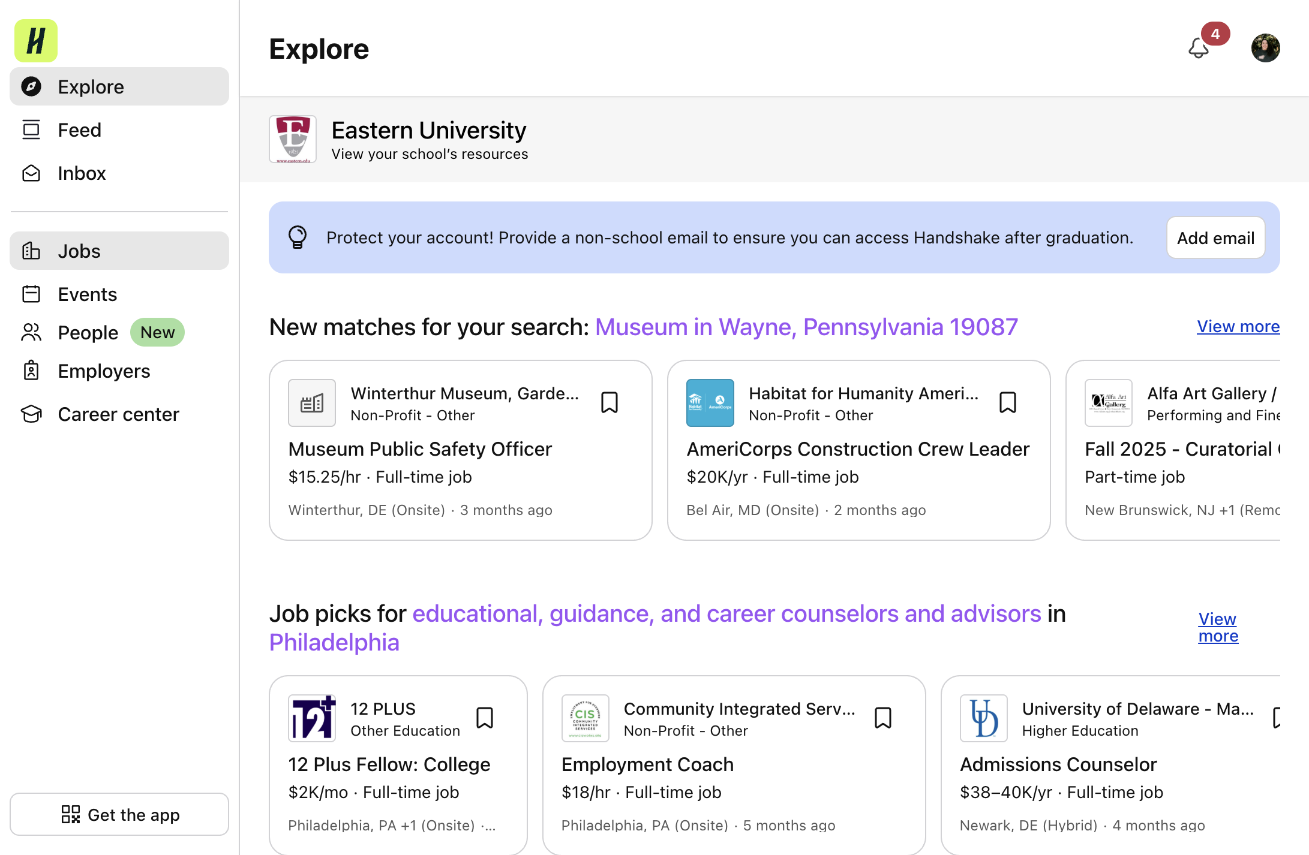1309x855 pixels.
Task: Open the user profile avatar
Action: tap(1266, 48)
